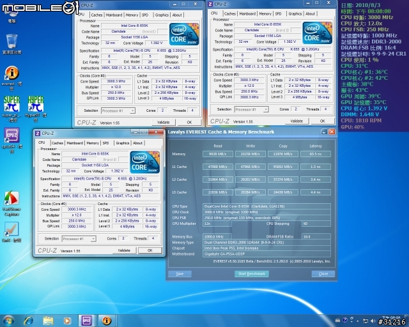409x327 pixels.
Task: Open Windows Media Player from taskbar
Action: click(x=67, y=321)
